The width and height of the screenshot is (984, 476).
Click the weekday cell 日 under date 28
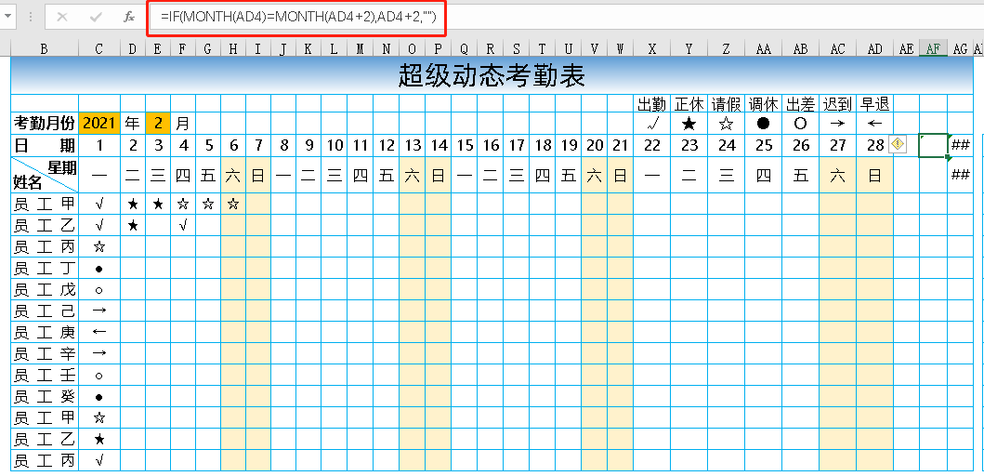(x=874, y=175)
